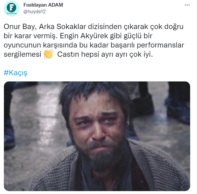Open the @huyde12 handle profile
The height and width of the screenshot is (194, 197).
[x=34, y=12]
